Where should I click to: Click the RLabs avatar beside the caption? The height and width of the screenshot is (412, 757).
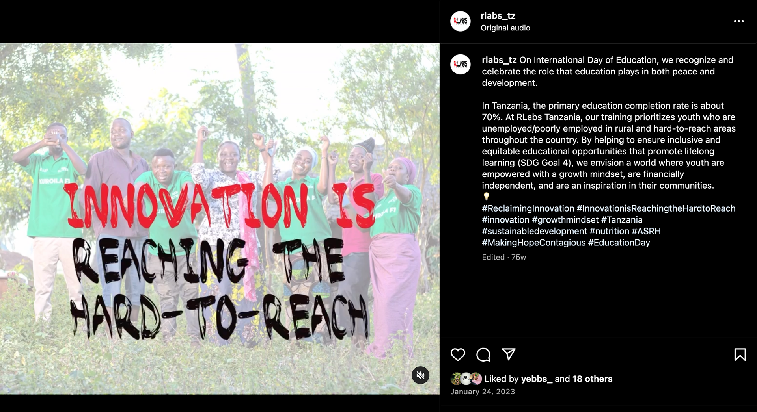pyautogui.click(x=461, y=65)
